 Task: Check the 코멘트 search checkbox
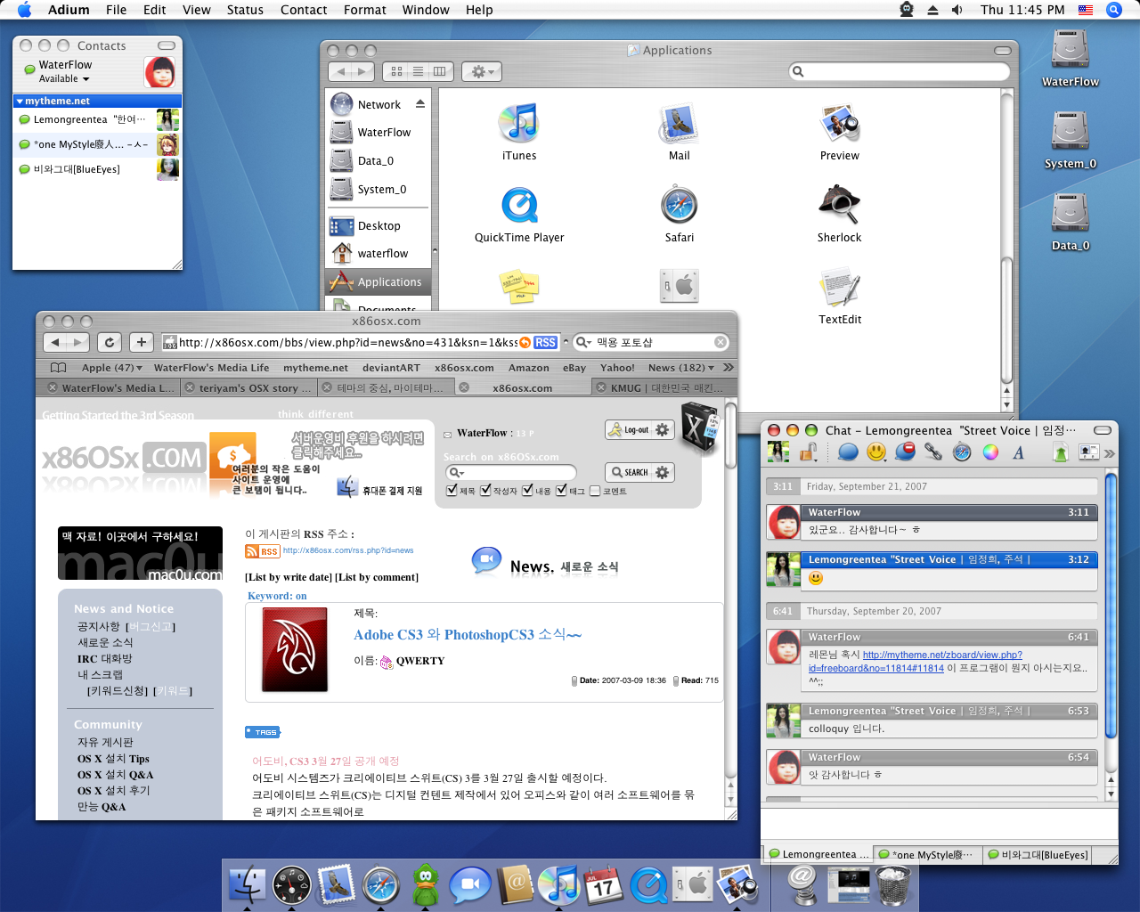(x=594, y=491)
